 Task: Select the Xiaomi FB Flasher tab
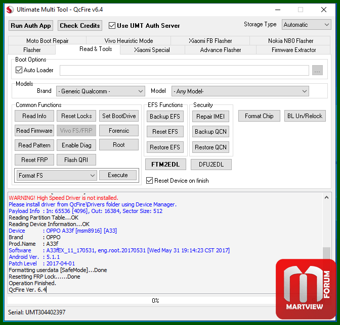(x=210, y=41)
